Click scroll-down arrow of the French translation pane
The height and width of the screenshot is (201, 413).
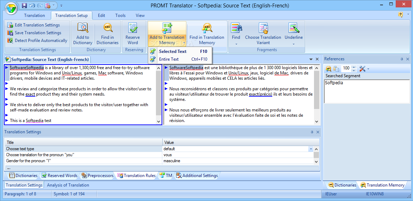[317, 121]
